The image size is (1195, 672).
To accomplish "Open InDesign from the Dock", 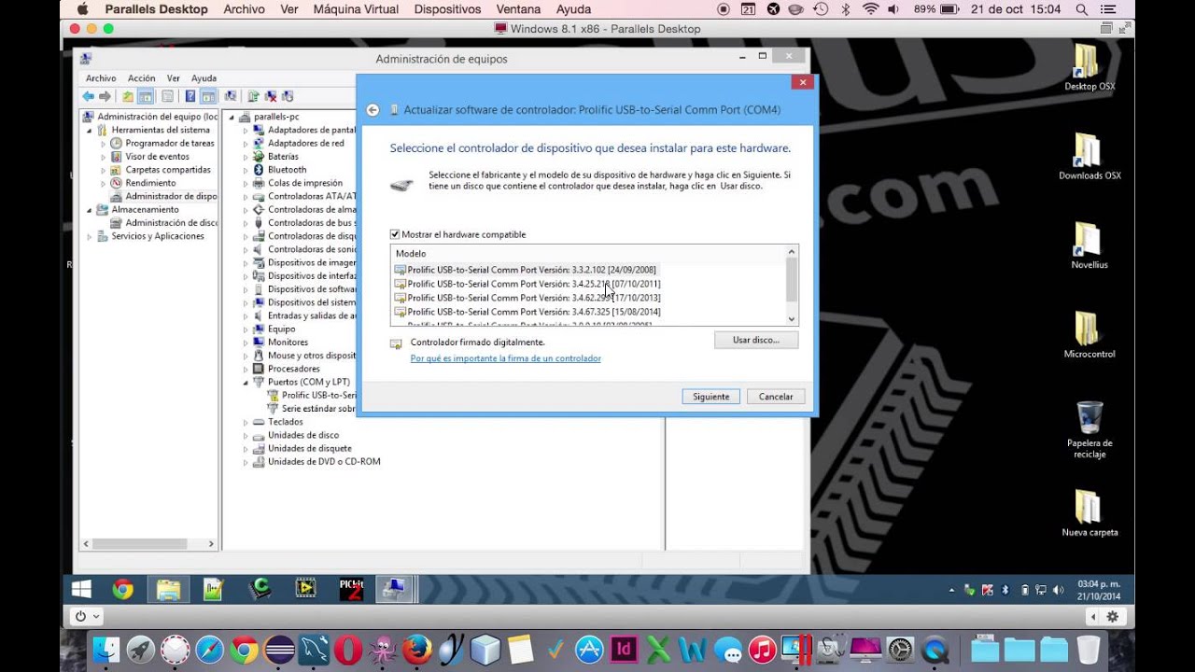I will [x=624, y=650].
